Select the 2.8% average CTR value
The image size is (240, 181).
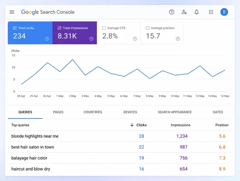coord(110,36)
